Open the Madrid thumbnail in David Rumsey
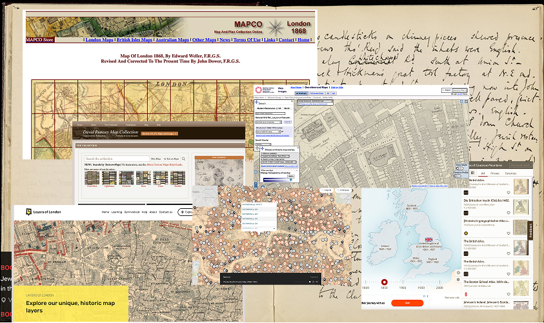Screen dimensions: 544x323 tap(177, 178)
